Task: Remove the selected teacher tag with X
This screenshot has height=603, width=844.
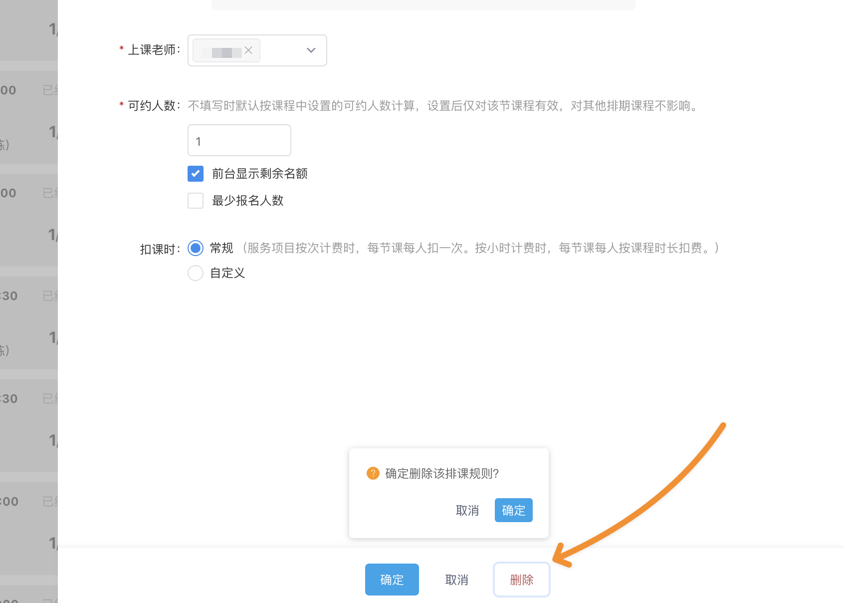Action: pyautogui.click(x=248, y=50)
